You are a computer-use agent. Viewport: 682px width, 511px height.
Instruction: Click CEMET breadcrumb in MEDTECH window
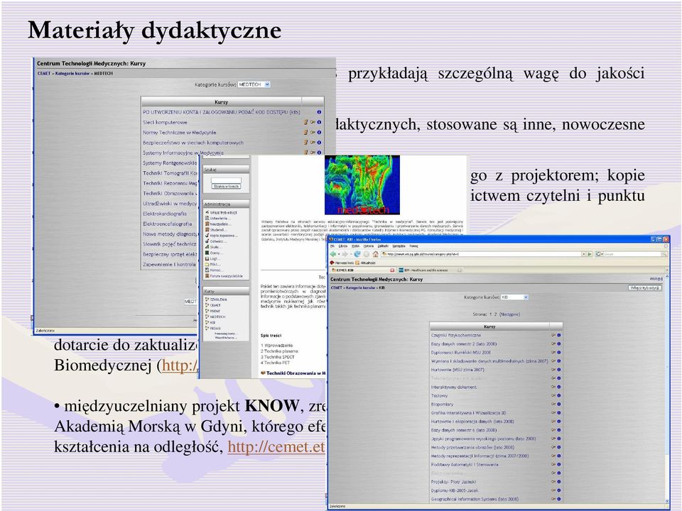(44, 73)
